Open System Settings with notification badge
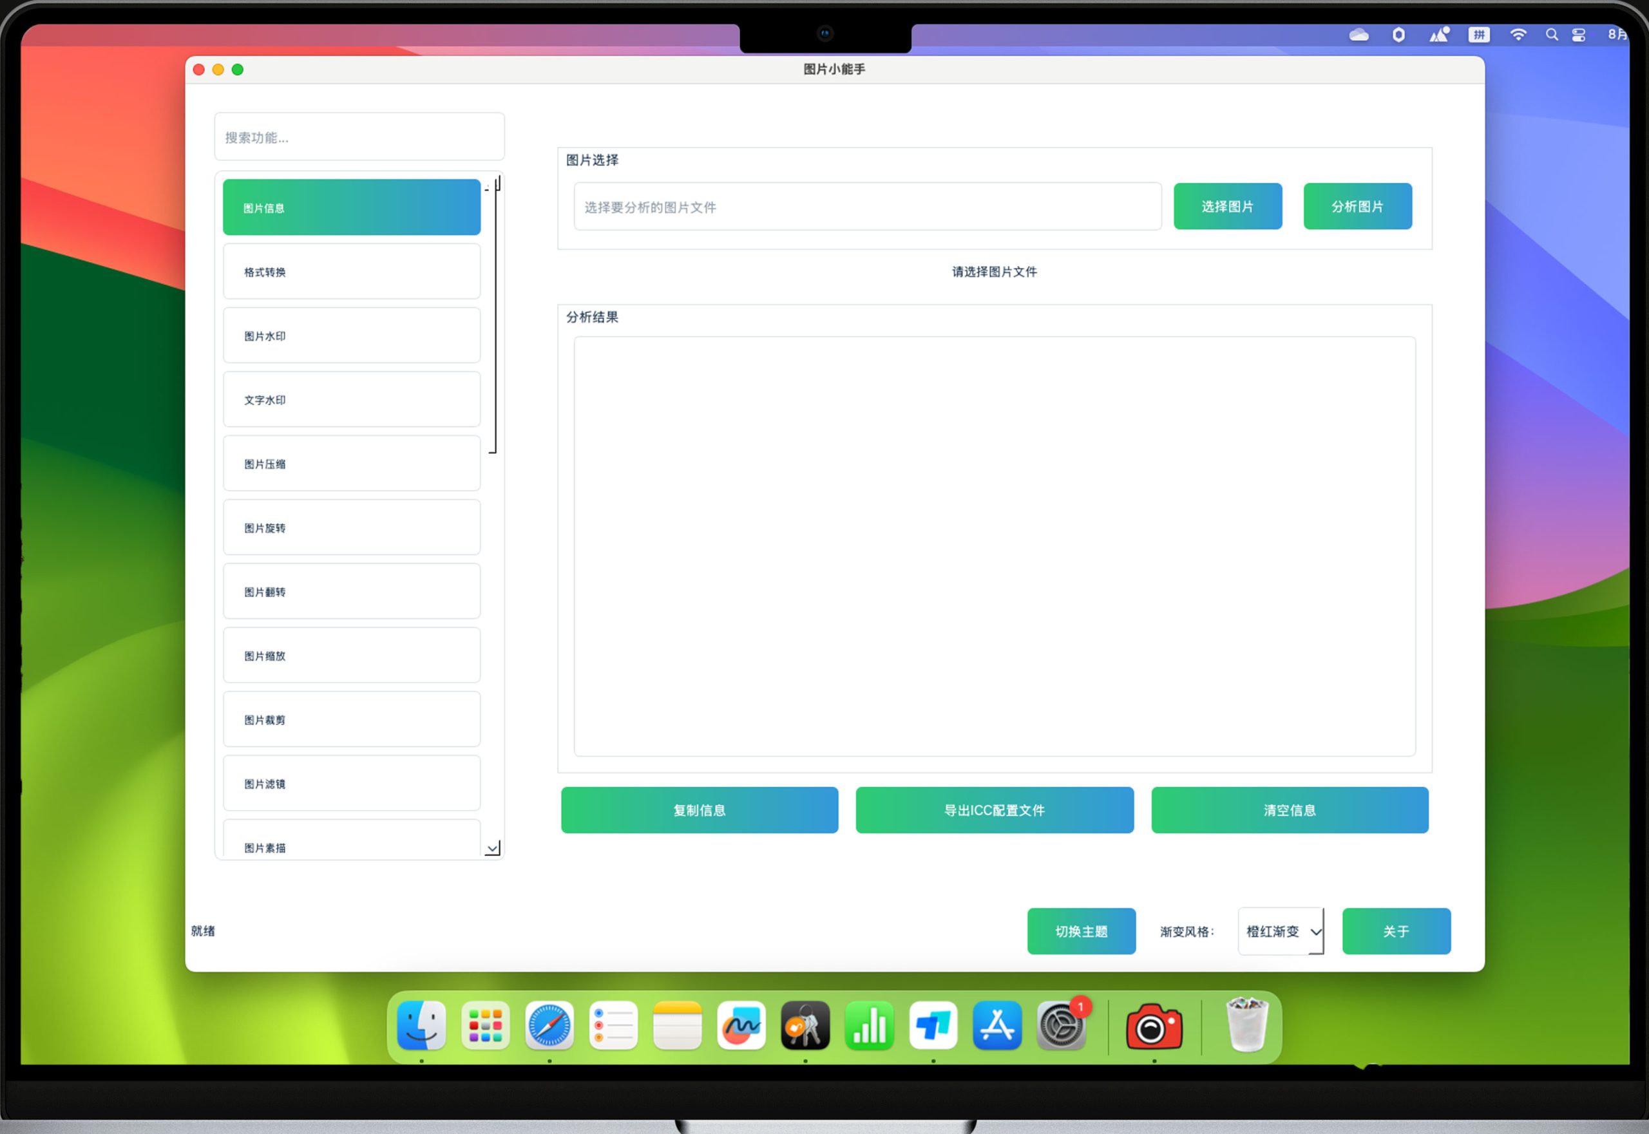The image size is (1649, 1134). click(x=1061, y=1025)
